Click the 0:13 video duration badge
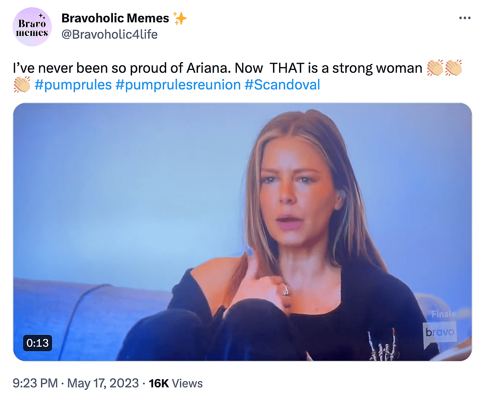481x404 pixels. point(38,343)
